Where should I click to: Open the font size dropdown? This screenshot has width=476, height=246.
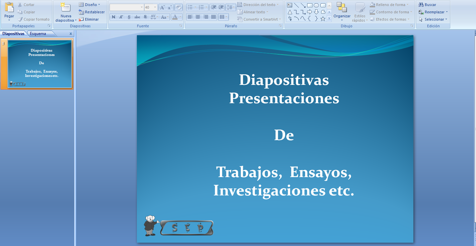point(155,7)
